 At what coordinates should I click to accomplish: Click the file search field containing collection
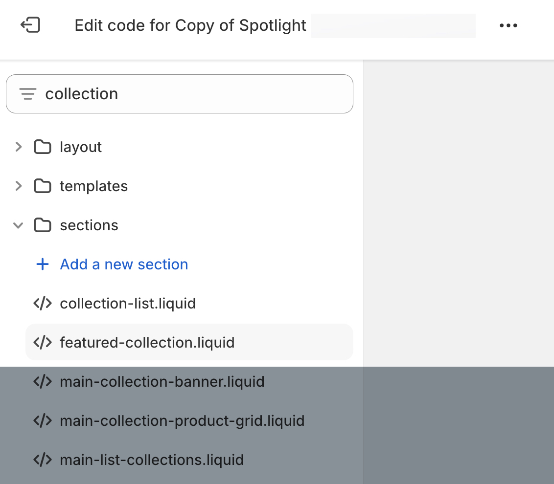[x=196, y=94]
